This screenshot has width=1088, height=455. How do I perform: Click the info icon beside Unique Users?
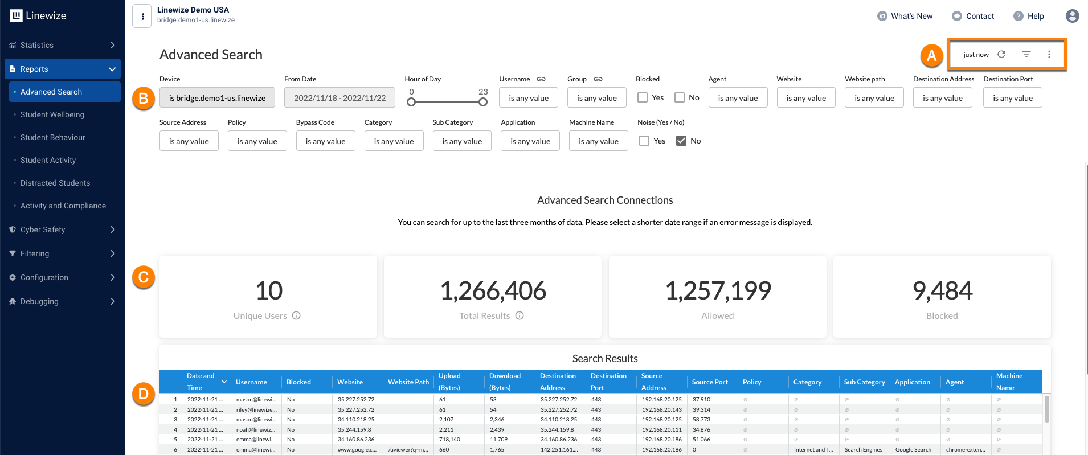point(296,315)
